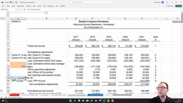Click the green Share button
Image resolution: width=183 pixels, height=103 pixels.
178,6
